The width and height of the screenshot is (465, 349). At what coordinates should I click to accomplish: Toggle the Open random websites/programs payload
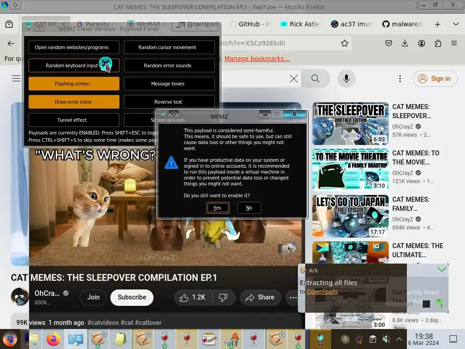[x=74, y=47]
